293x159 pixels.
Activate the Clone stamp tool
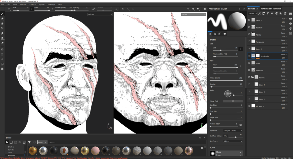pyautogui.click(x=2, y=38)
